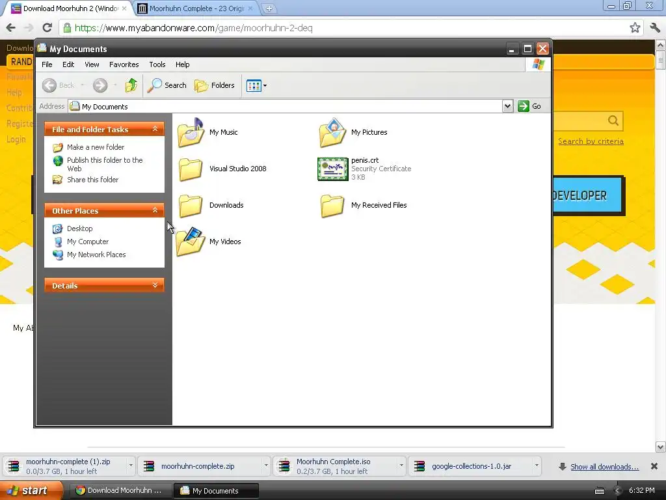Select the Downloads folder icon
This screenshot has width=666, height=500.
tap(191, 205)
